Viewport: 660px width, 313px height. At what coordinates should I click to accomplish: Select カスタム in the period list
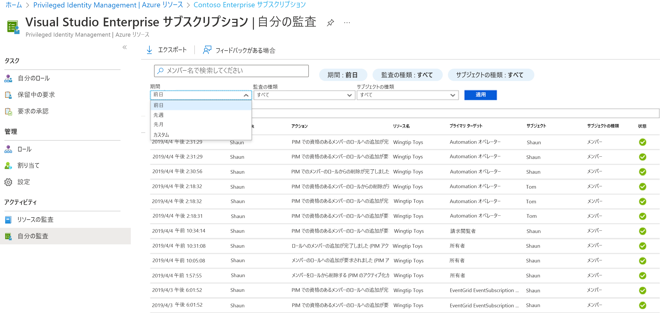tap(201, 135)
